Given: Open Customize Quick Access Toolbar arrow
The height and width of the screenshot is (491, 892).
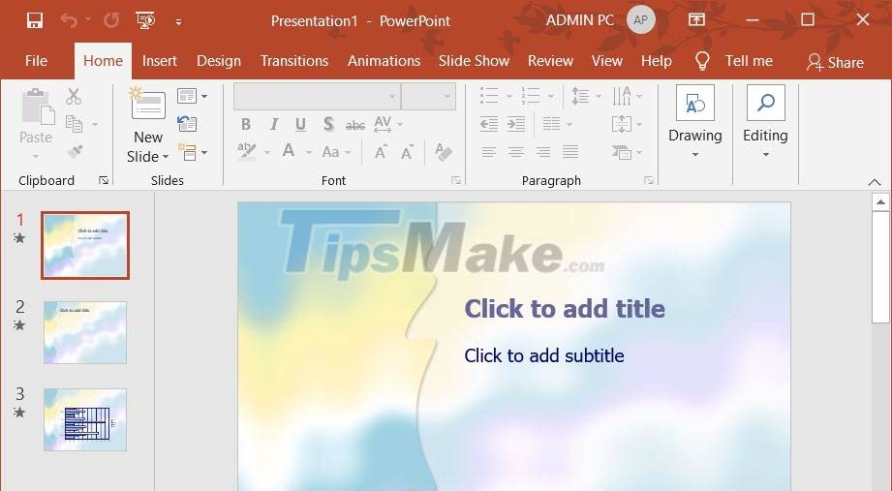Looking at the screenshot, I should (x=178, y=22).
